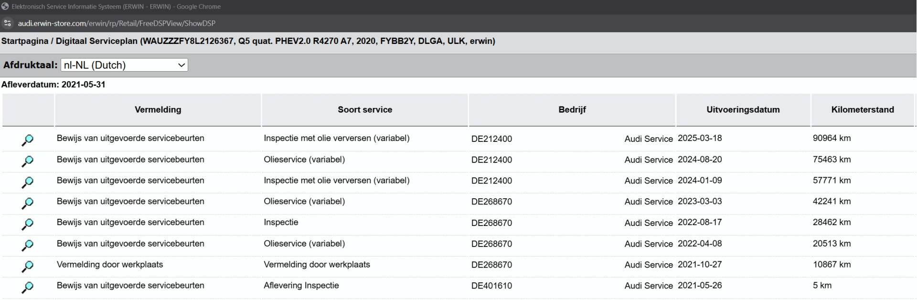
Task: Select the 90964 km mileage cell
Action: (832, 138)
